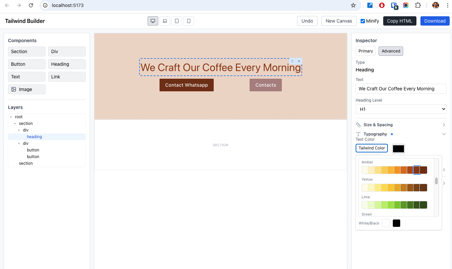Add an Image component
Screen dimensions: 452x269
tap(27, 89)
